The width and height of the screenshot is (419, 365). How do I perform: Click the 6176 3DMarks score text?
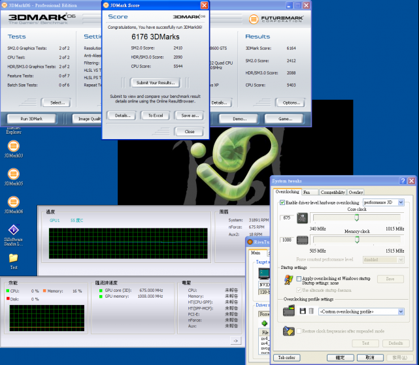point(156,37)
